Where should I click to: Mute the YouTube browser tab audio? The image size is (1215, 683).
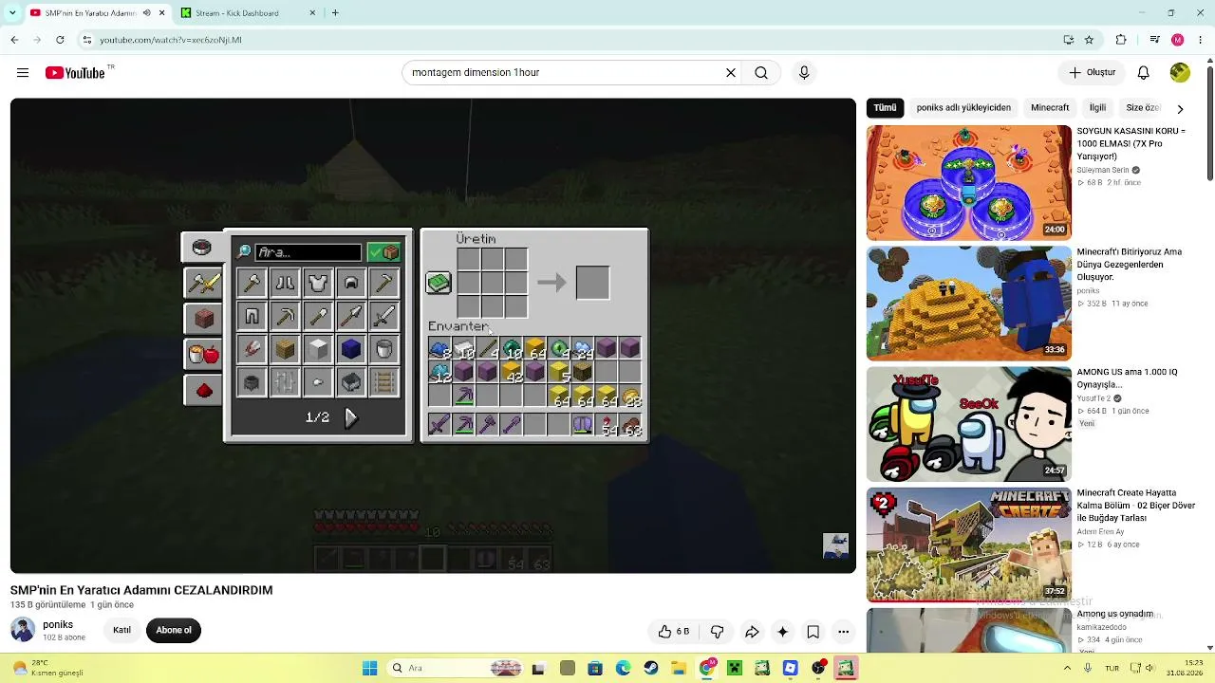[147, 13]
